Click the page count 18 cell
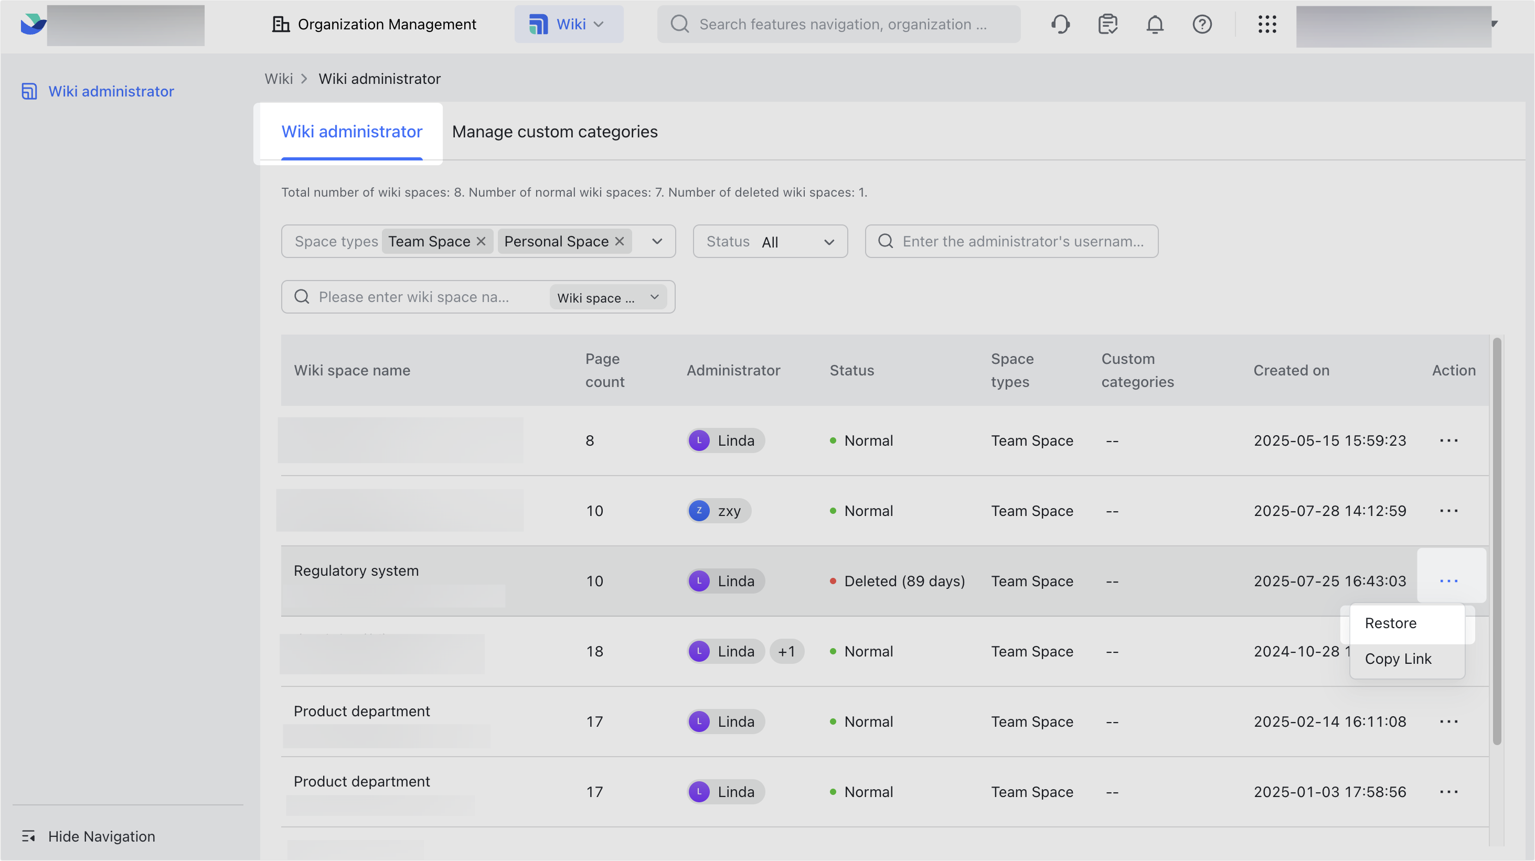Screen dimensions: 1535x861 coord(594,651)
